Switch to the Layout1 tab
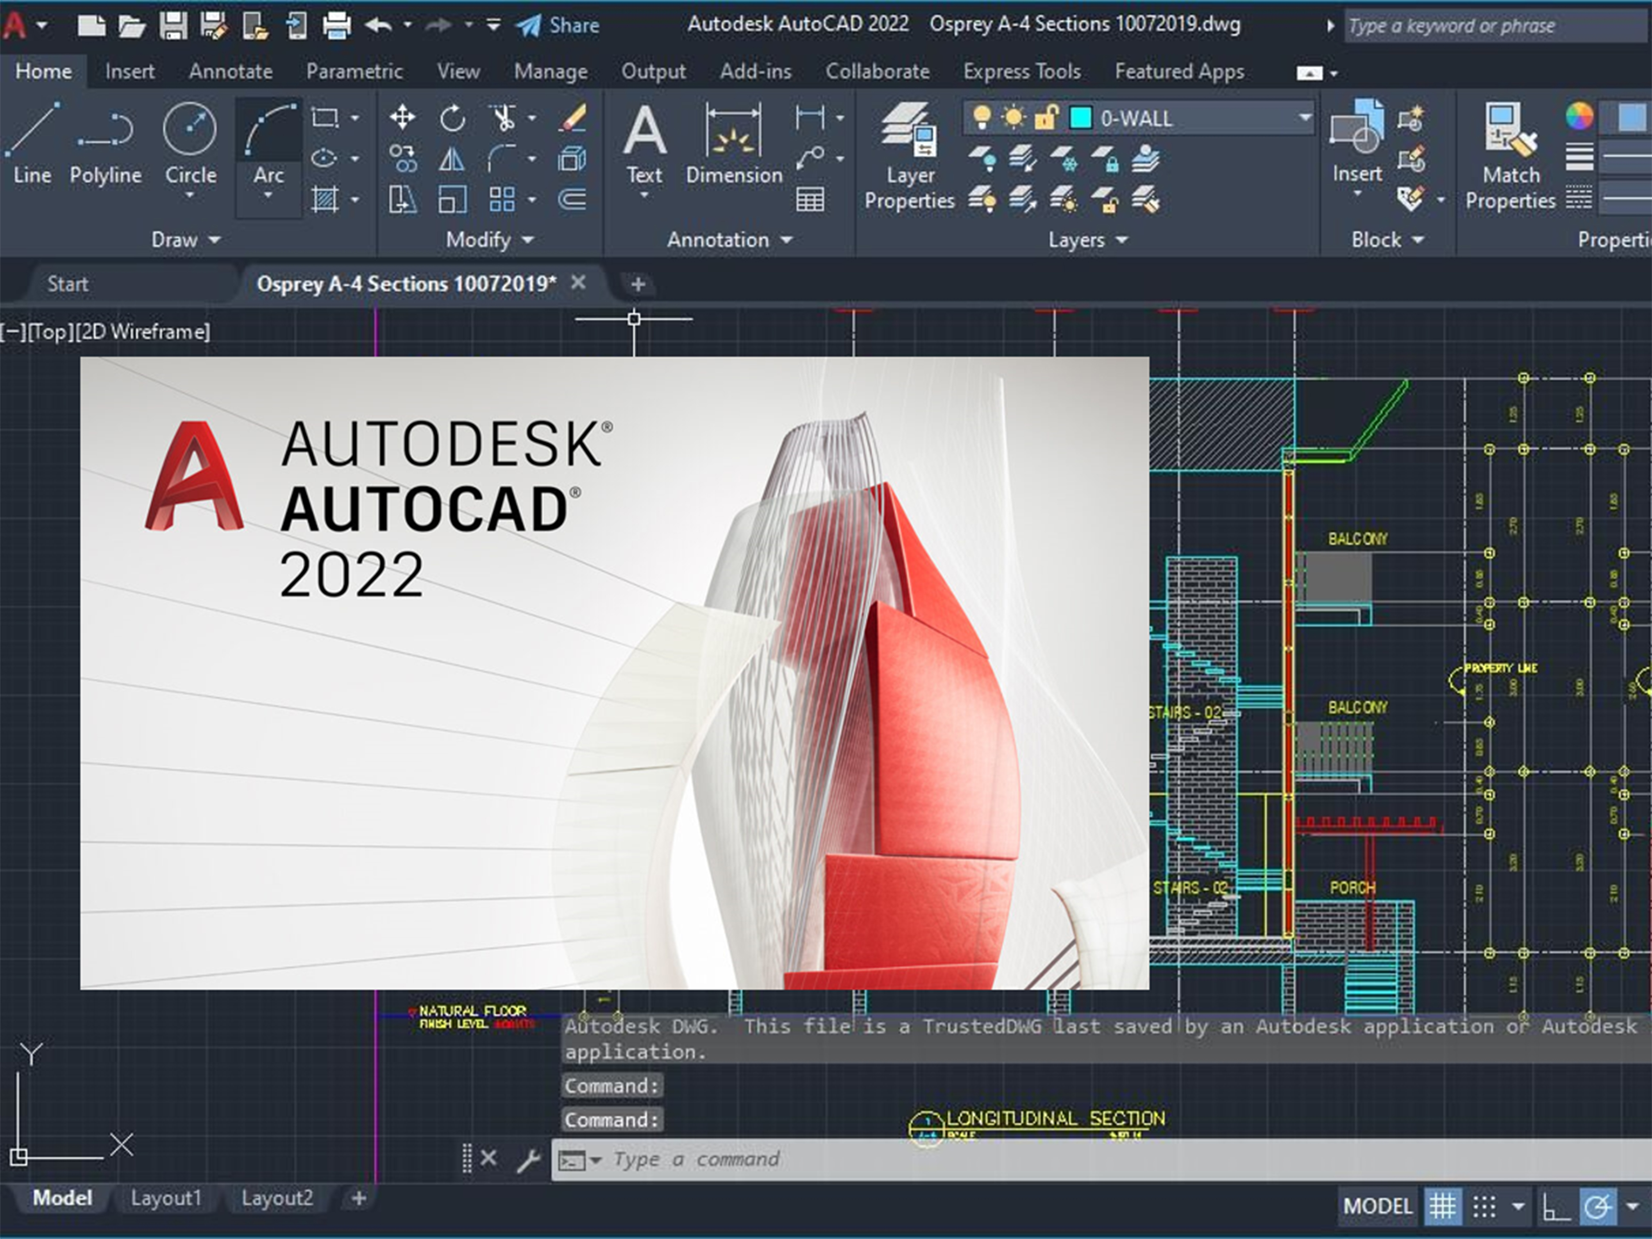The width and height of the screenshot is (1652, 1239). (166, 1198)
